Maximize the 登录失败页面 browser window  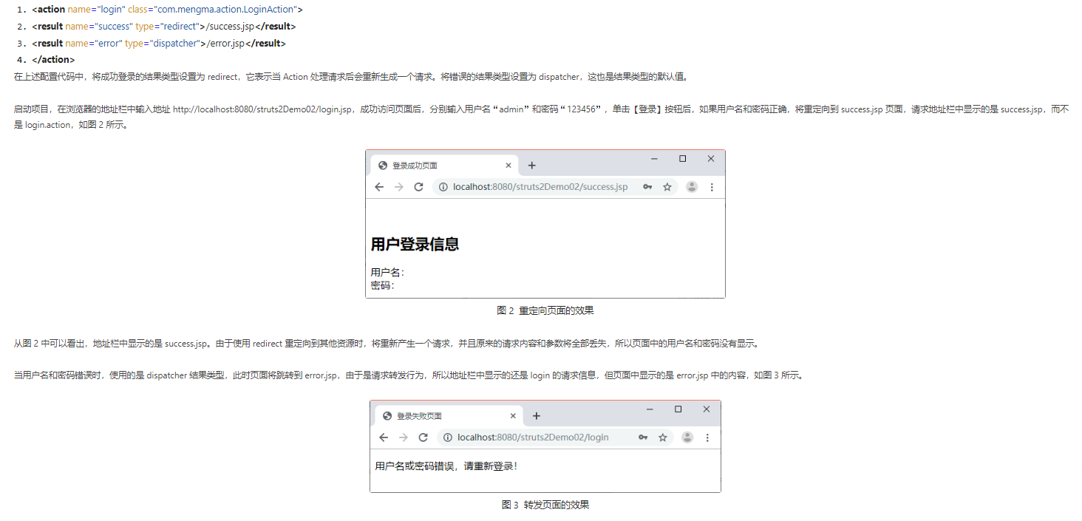678,409
